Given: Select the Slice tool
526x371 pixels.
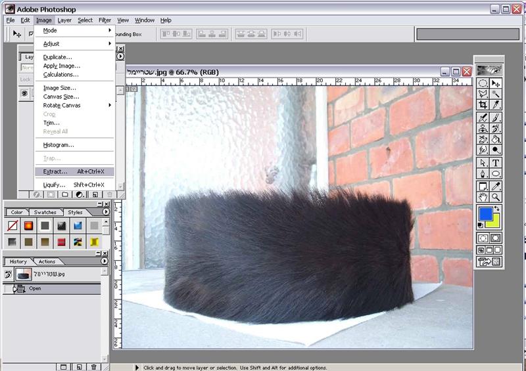Looking at the screenshot, I should [x=496, y=104].
